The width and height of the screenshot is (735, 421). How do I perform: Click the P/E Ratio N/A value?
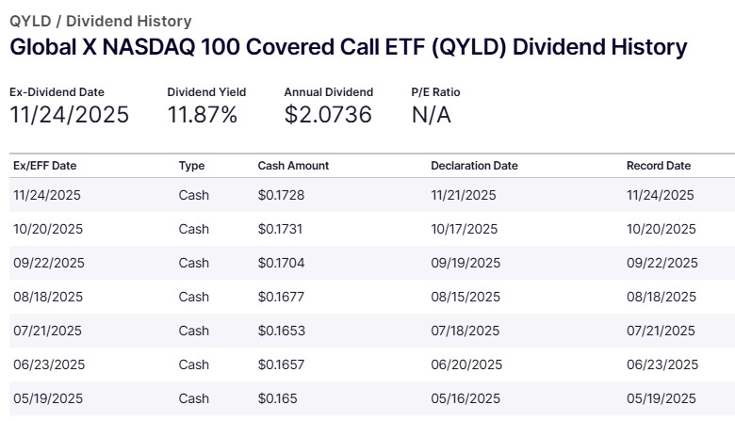[431, 115]
